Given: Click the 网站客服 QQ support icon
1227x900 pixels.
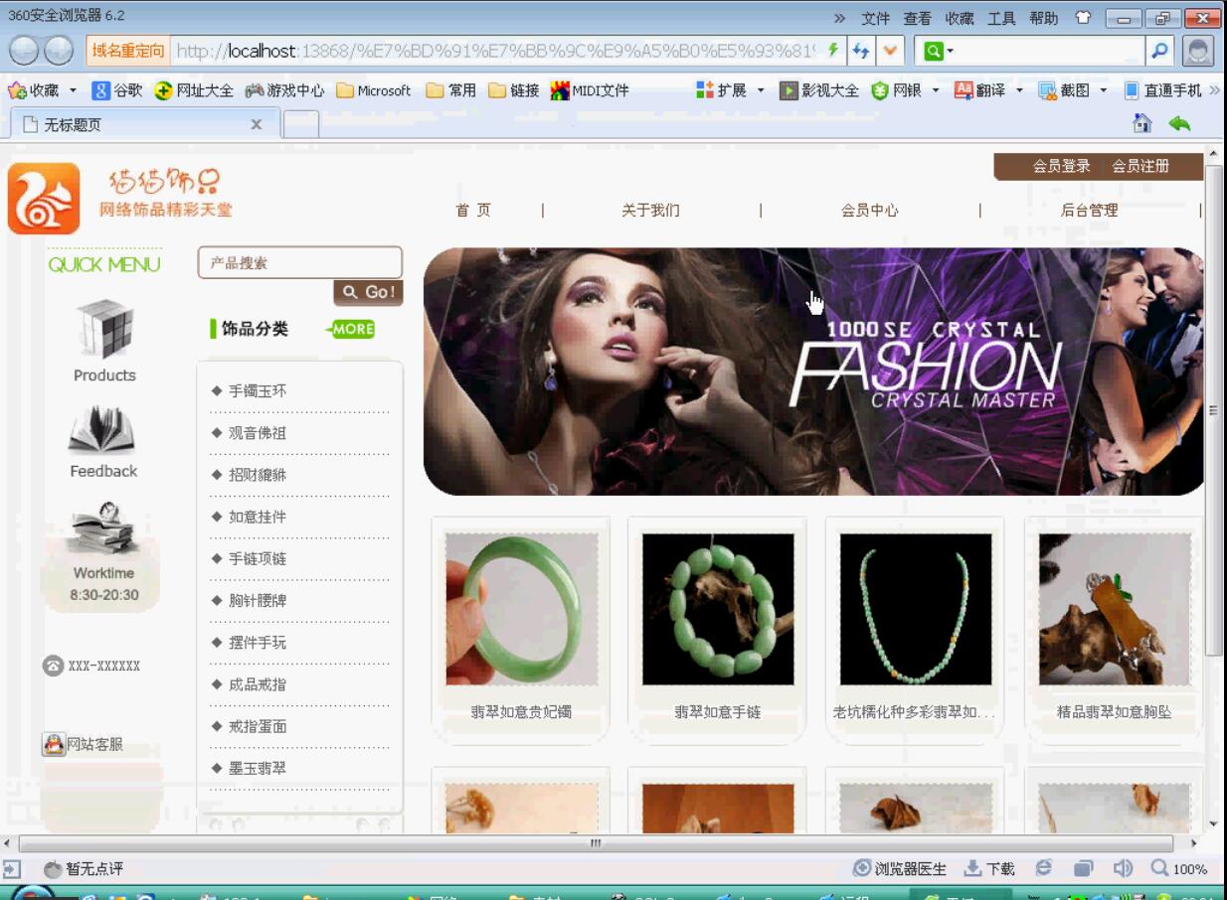Looking at the screenshot, I should pos(53,744).
